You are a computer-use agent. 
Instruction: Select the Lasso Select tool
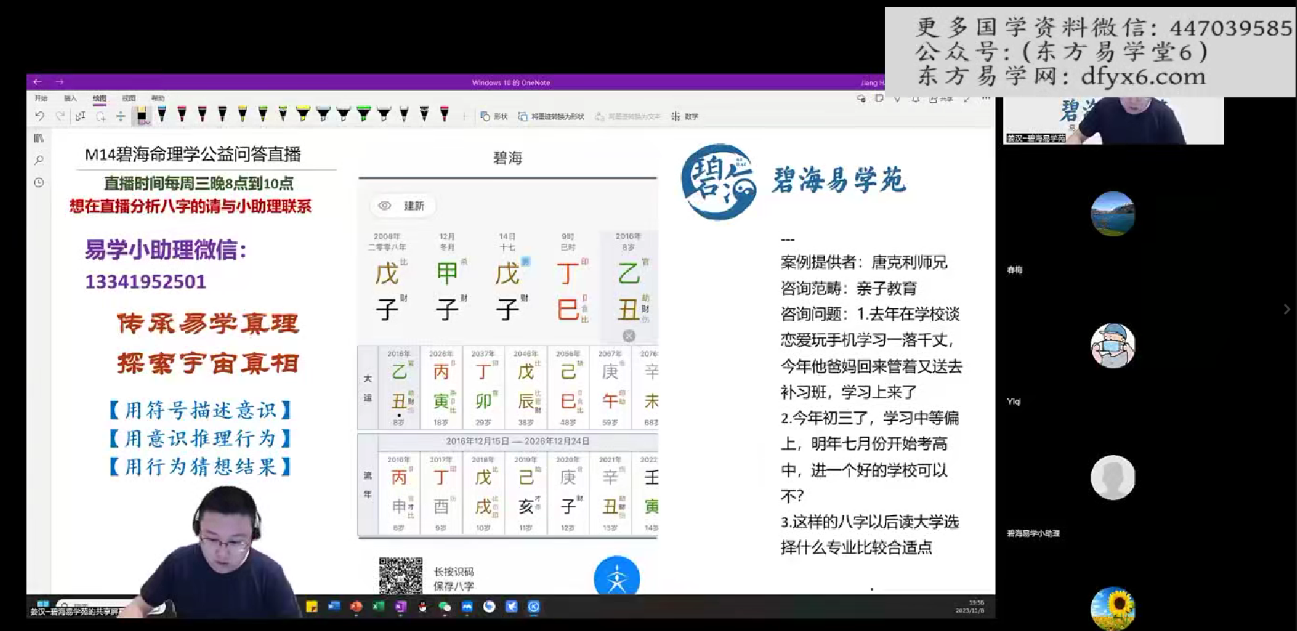[x=101, y=116]
